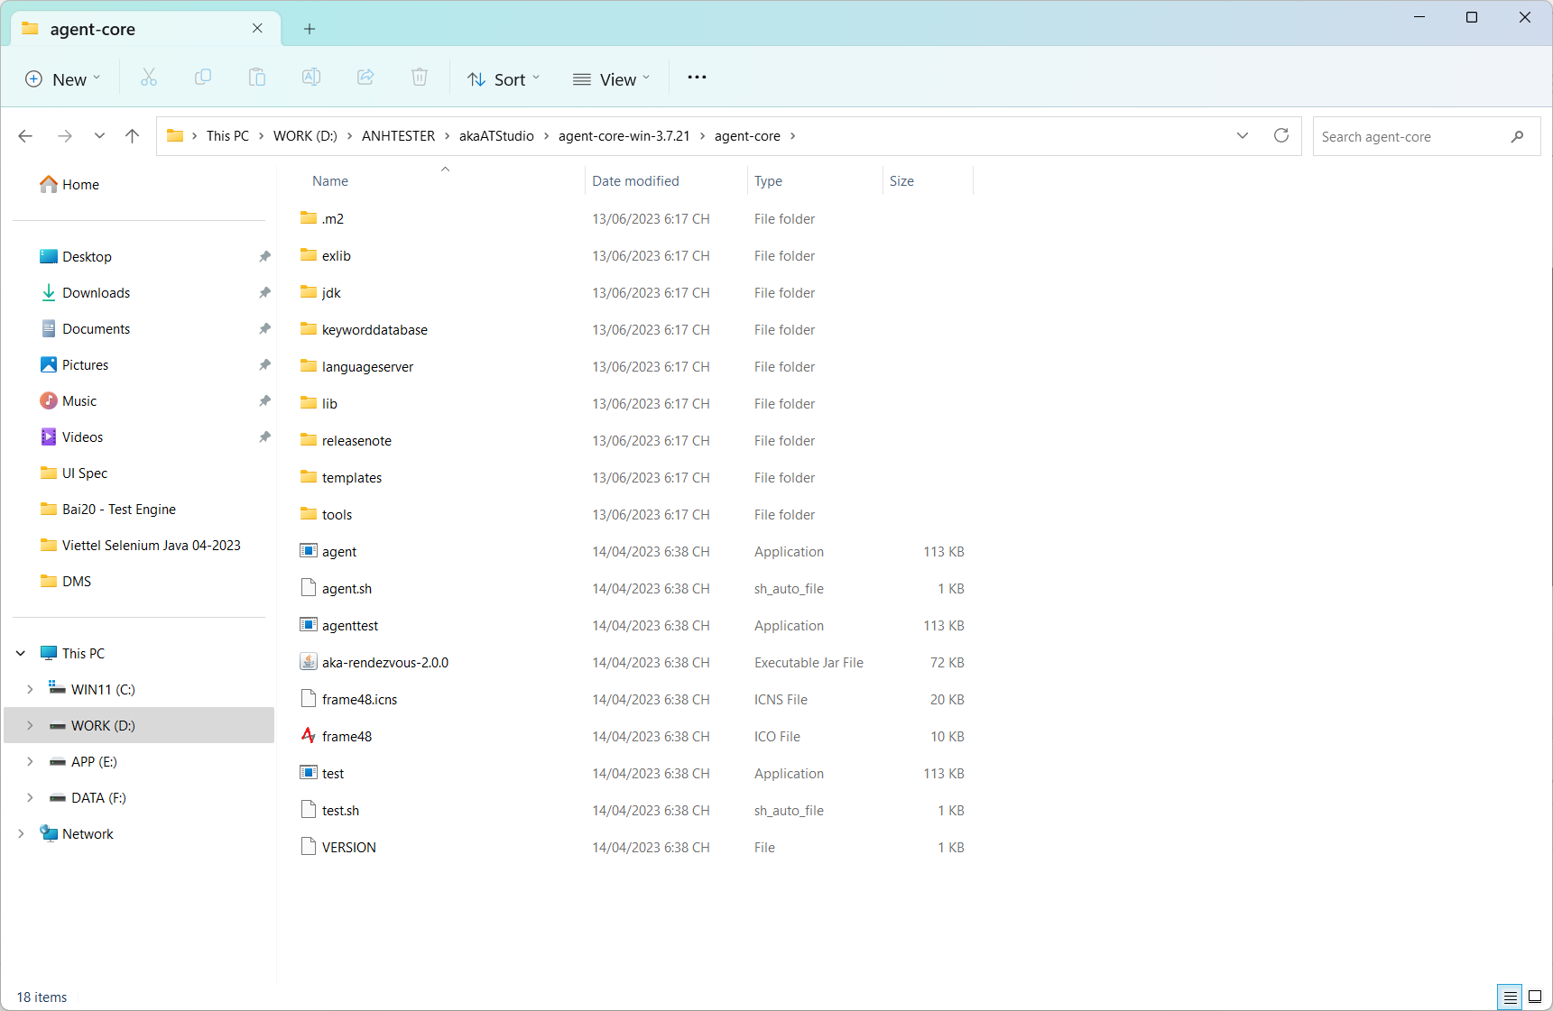This screenshot has width=1553, height=1011.
Task: Expand the WIN11 (C:) drive tree
Action: [30, 690]
